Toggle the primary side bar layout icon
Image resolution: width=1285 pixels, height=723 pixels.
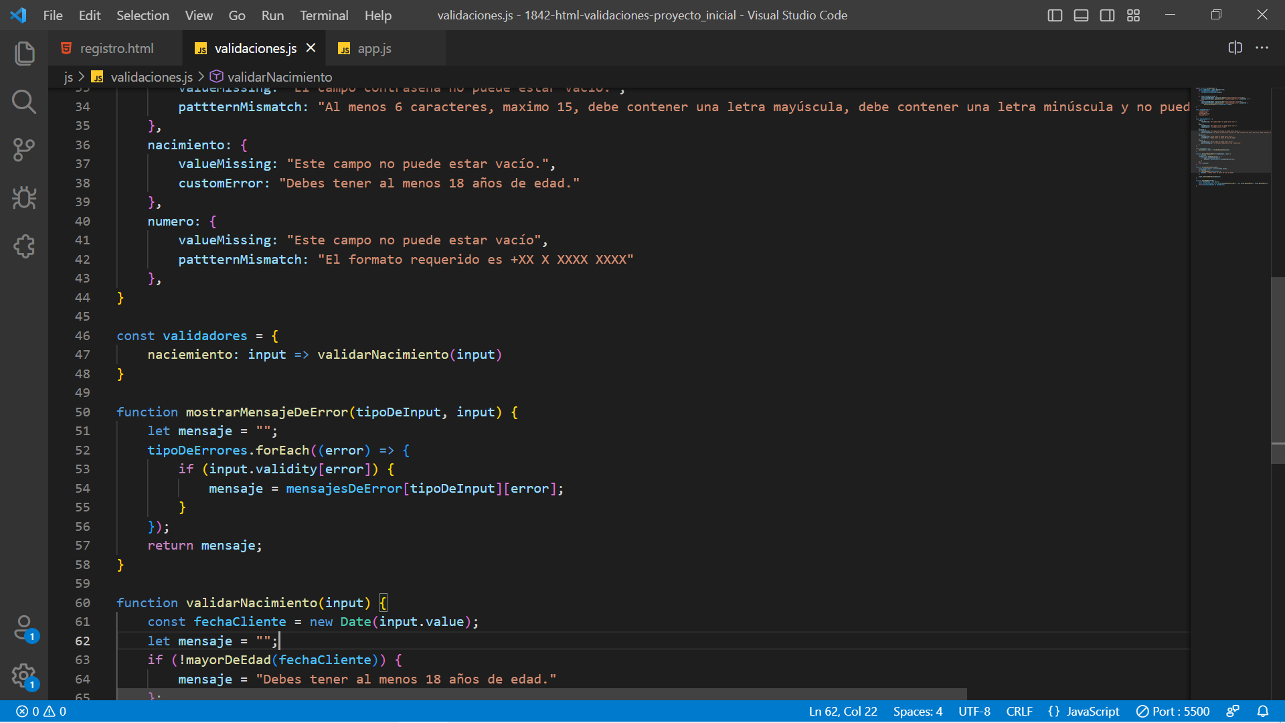click(1055, 15)
